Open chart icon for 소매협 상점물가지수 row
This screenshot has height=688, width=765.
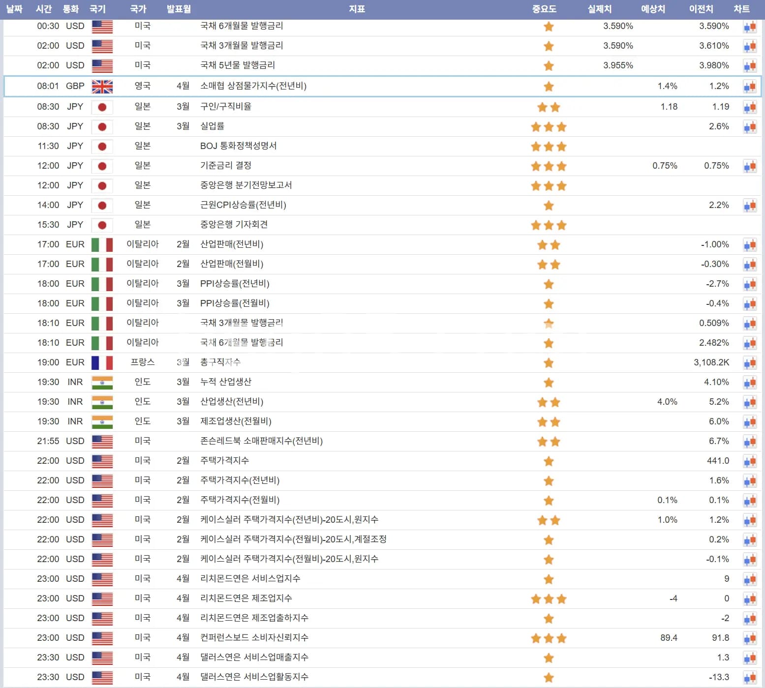tap(750, 87)
